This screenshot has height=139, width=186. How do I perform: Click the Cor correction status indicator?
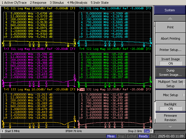click(147, 131)
